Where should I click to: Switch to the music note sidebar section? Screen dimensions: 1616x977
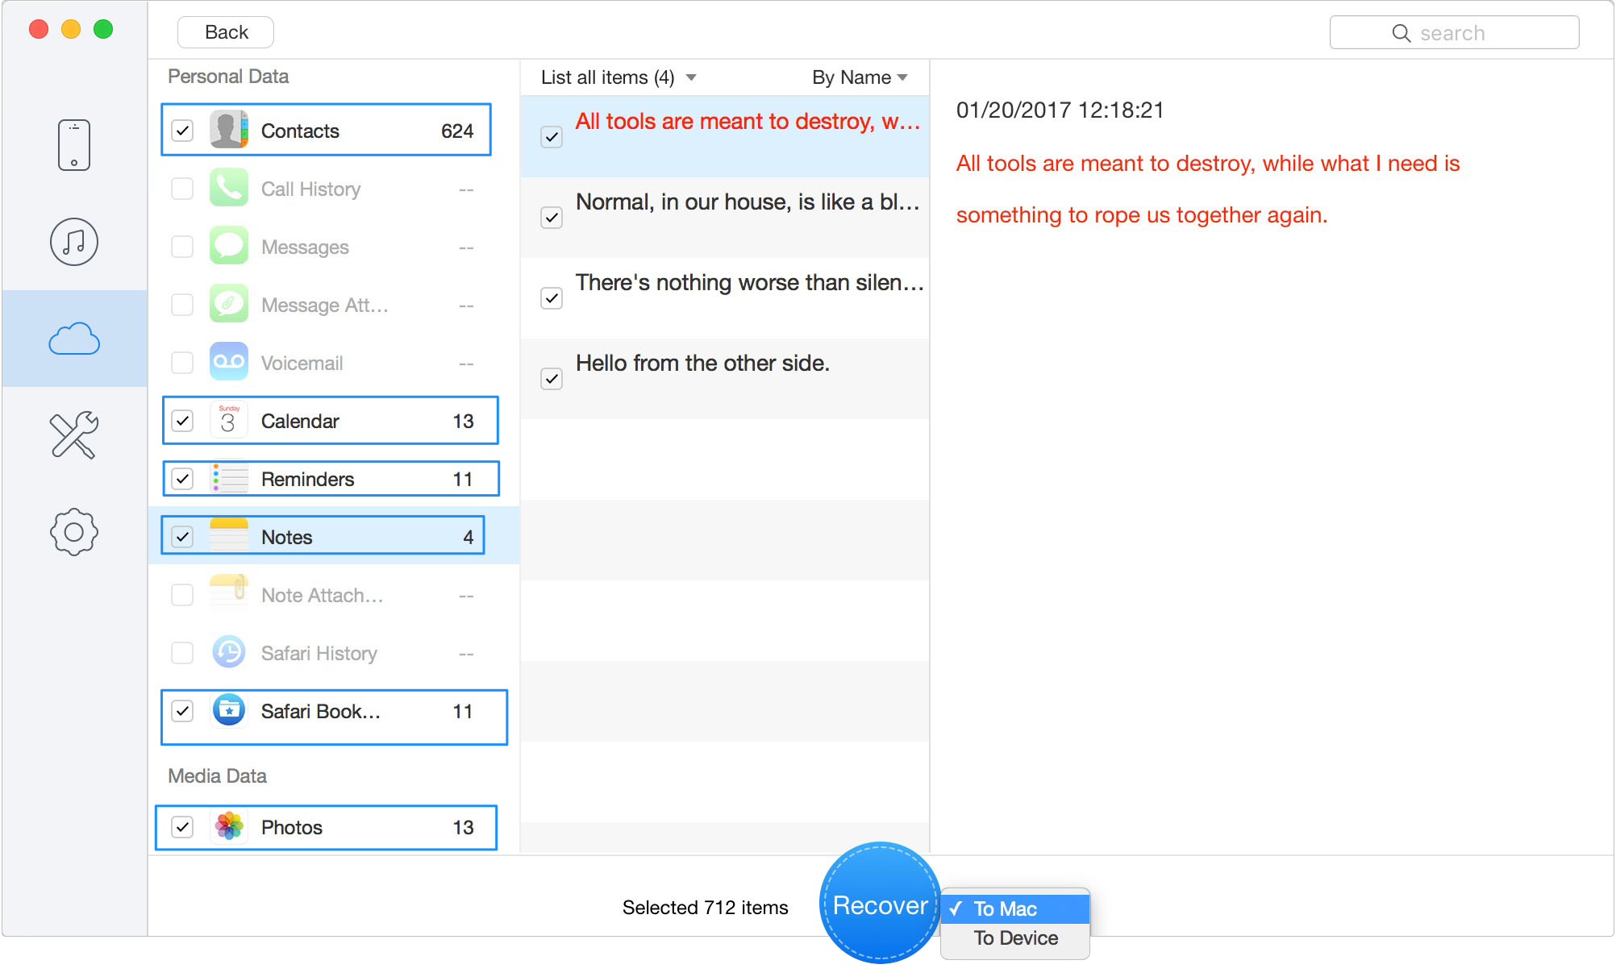click(x=73, y=242)
